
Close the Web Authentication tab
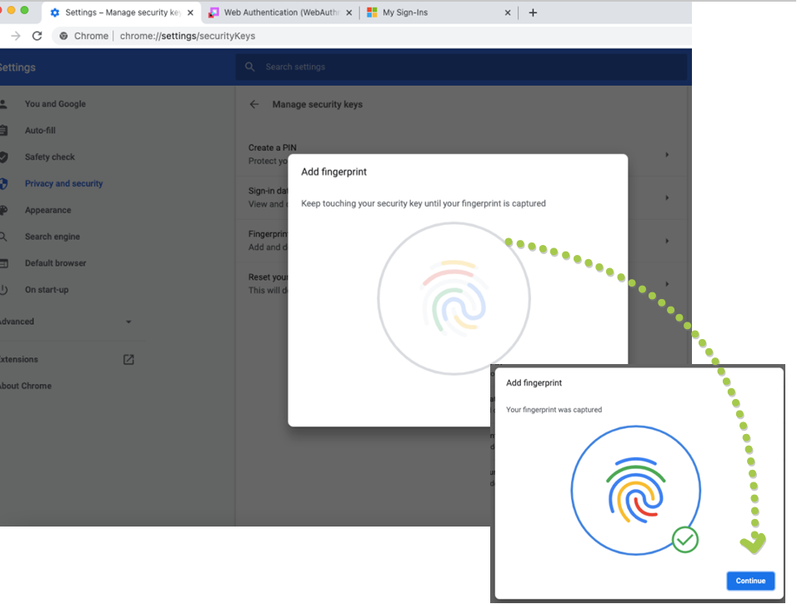click(x=349, y=12)
